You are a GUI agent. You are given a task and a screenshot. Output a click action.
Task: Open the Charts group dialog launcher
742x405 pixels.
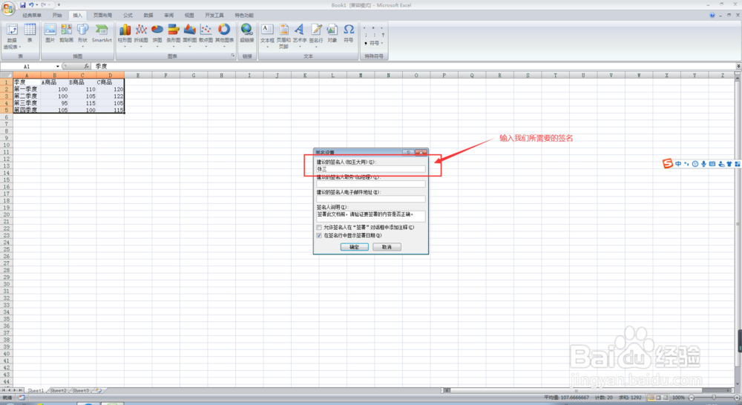click(x=233, y=56)
